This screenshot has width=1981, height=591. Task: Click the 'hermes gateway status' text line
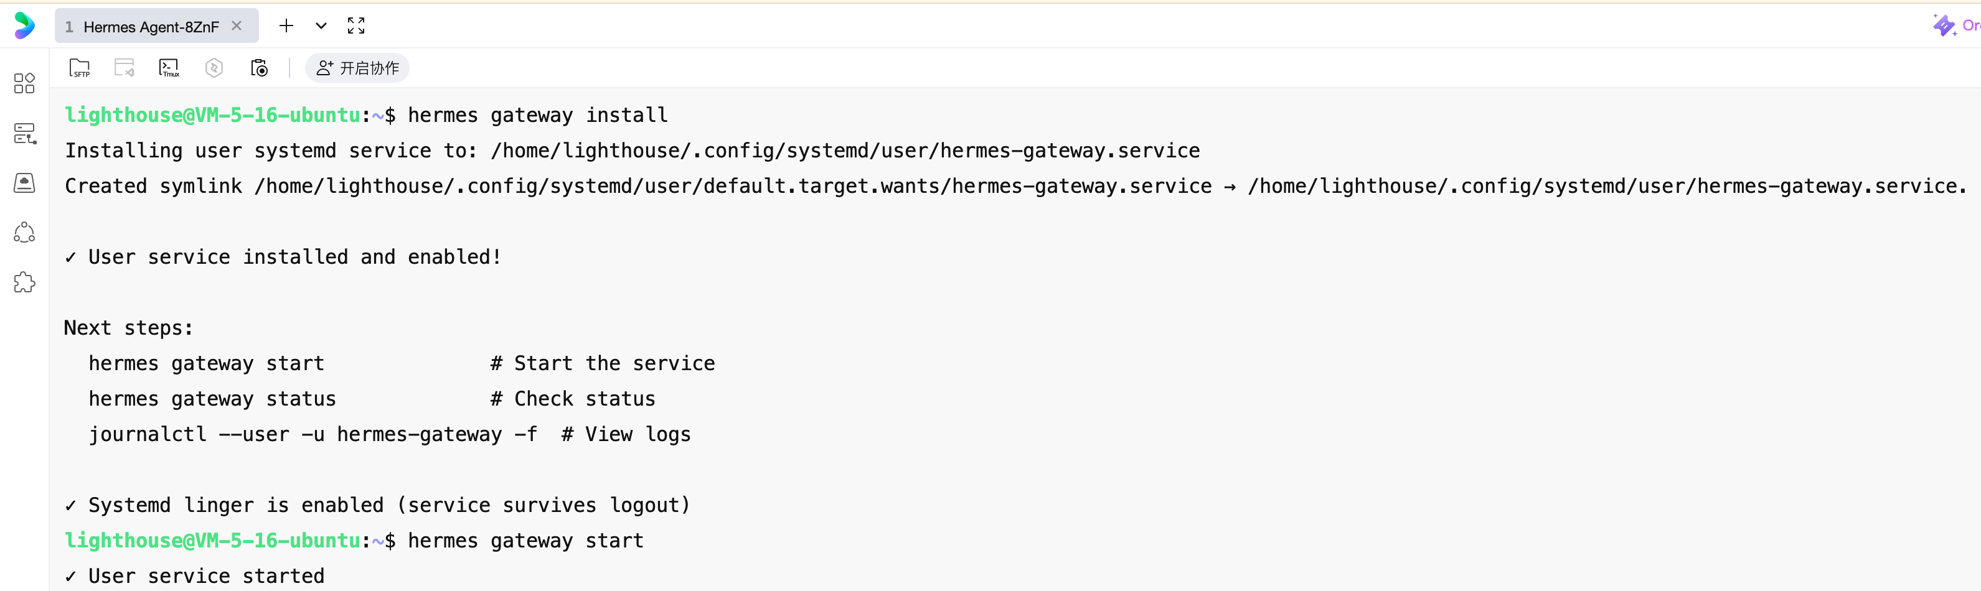[x=212, y=399]
